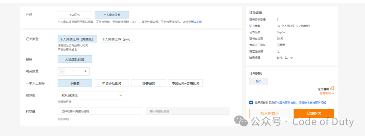The image size is (365, 136).
Task: Open the 版本对比 link
Action: pyautogui.click(x=196, y=22)
